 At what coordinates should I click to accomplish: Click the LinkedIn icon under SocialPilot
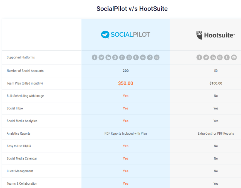[x=108, y=58]
